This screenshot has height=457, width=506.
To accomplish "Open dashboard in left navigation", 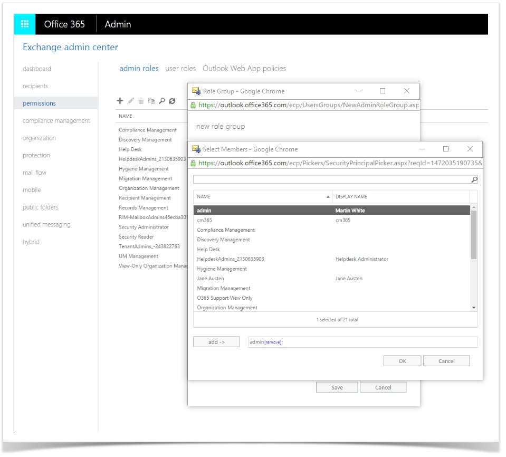I will [x=37, y=69].
